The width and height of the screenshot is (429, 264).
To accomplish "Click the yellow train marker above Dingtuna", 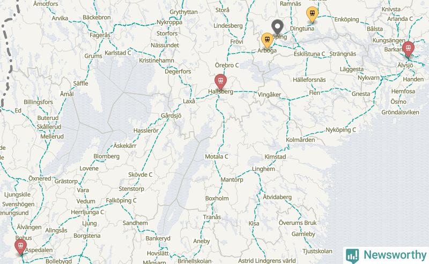I will coord(312,14).
